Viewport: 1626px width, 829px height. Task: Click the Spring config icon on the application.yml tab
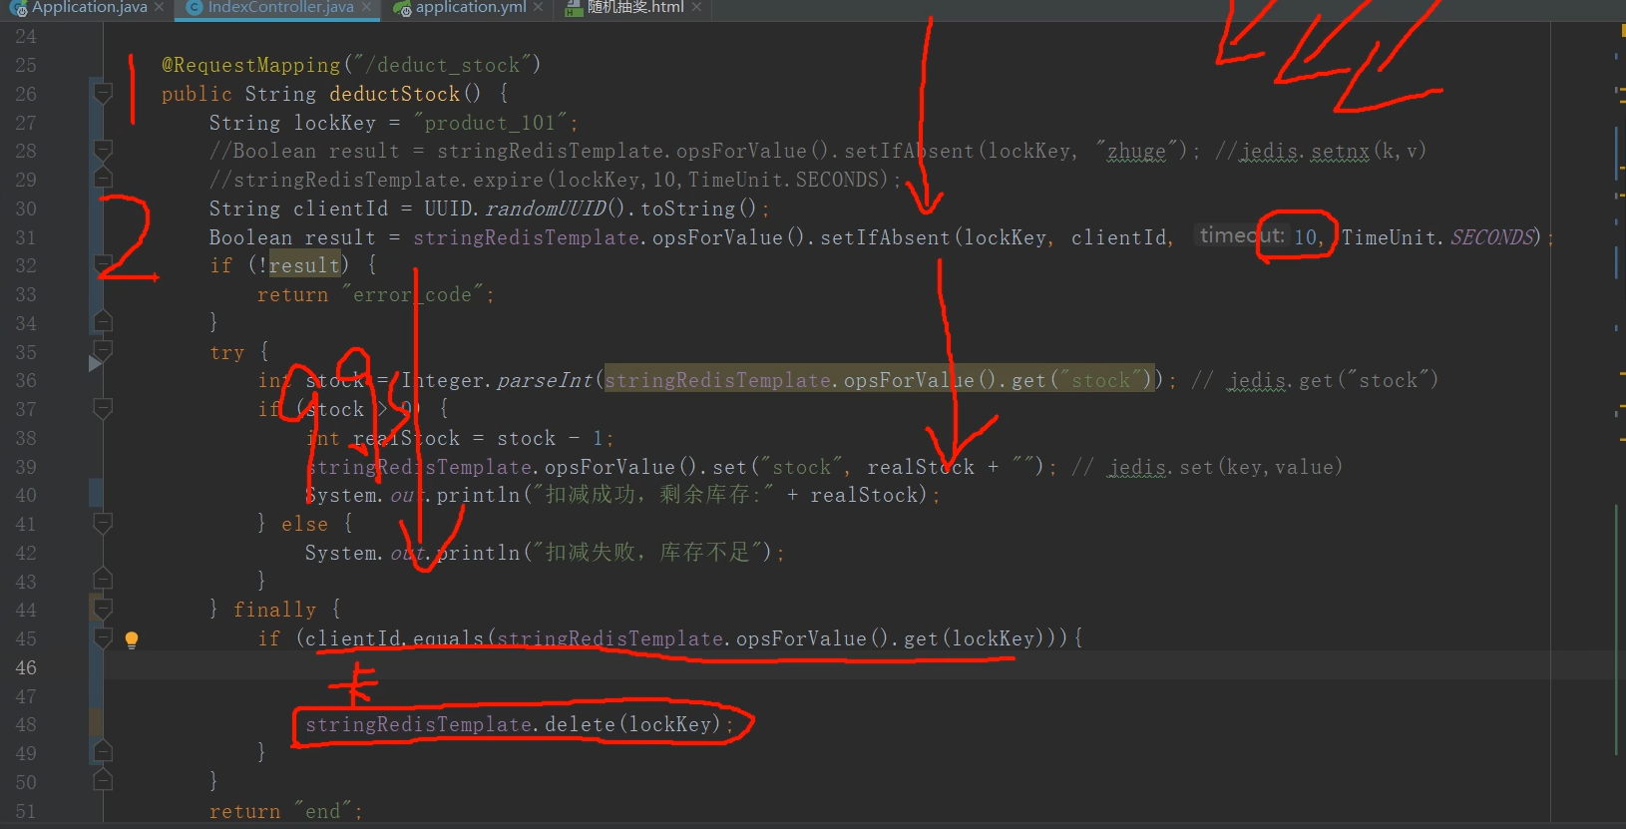(402, 8)
